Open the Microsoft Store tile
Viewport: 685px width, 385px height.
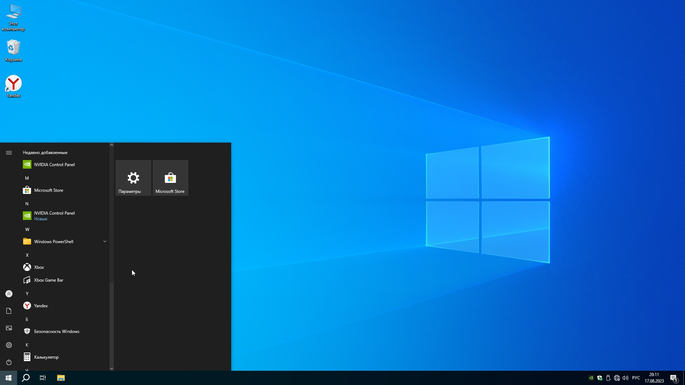pos(171,178)
